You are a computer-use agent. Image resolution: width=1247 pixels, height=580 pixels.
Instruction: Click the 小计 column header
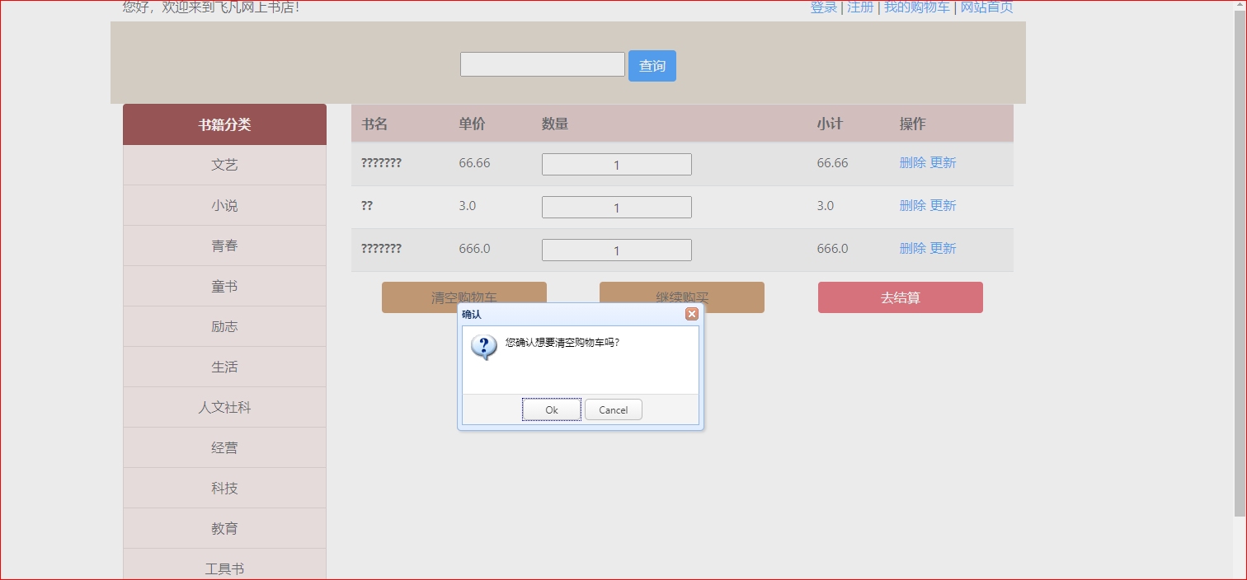[x=831, y=124]
